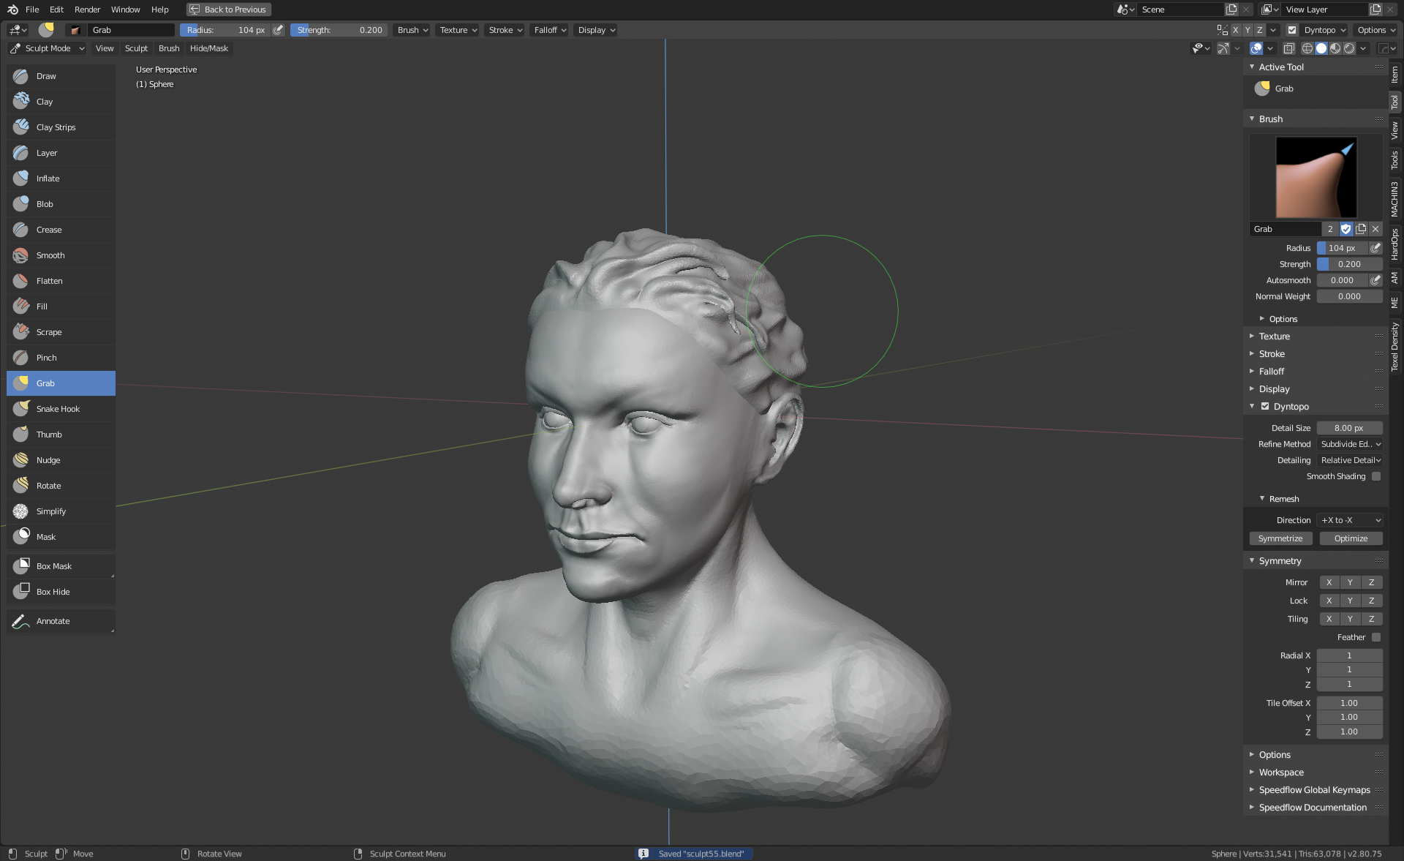The image size is (1404, 861).
Task: Toggle Mirror X symmetry button
Action: [1329, 583]
